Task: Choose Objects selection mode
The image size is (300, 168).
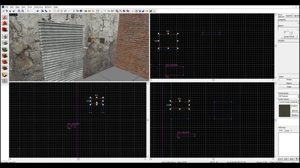Action: point(289,83)
